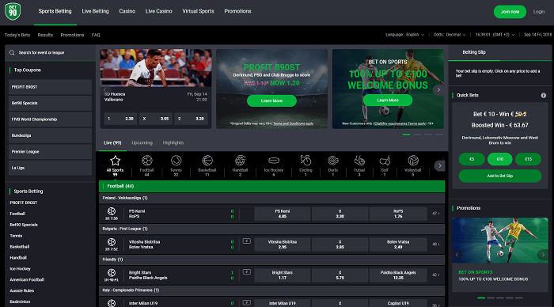This screenshot has width=554, height=307.
Task: Filter live events by Cycling icon
Action: 305,161
